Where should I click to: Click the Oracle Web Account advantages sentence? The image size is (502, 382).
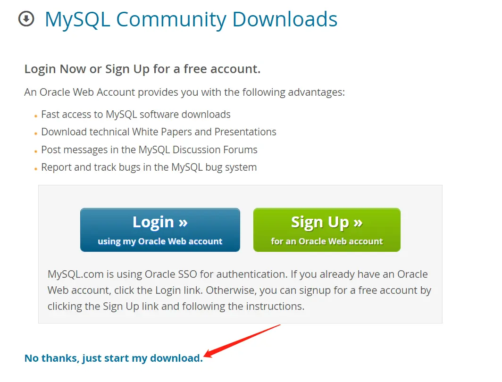click(x=184, y=92)
